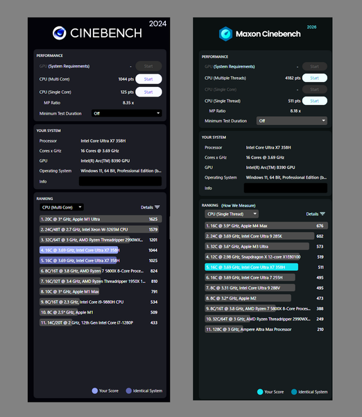Click the Details filter icon in Cinebench 2024
The height and width of the screenshot is (417, 362).
click(157, 207)
